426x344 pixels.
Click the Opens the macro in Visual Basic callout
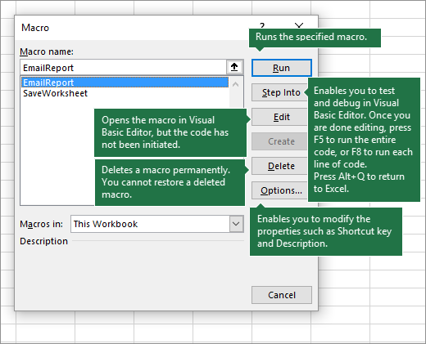click(170, 133)
